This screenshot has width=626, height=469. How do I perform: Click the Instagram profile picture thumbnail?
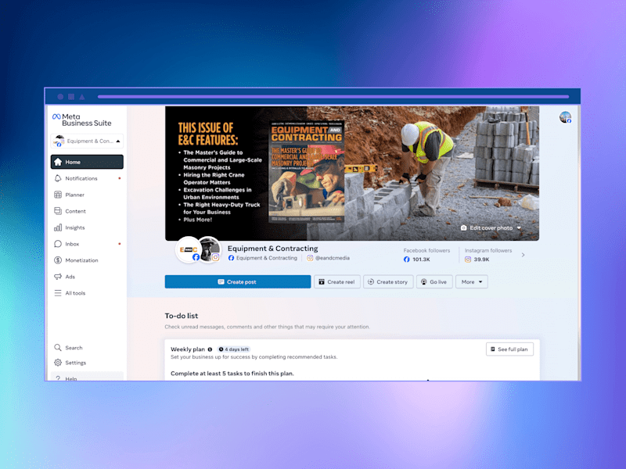pyautogui.click(x=210, y=249)
